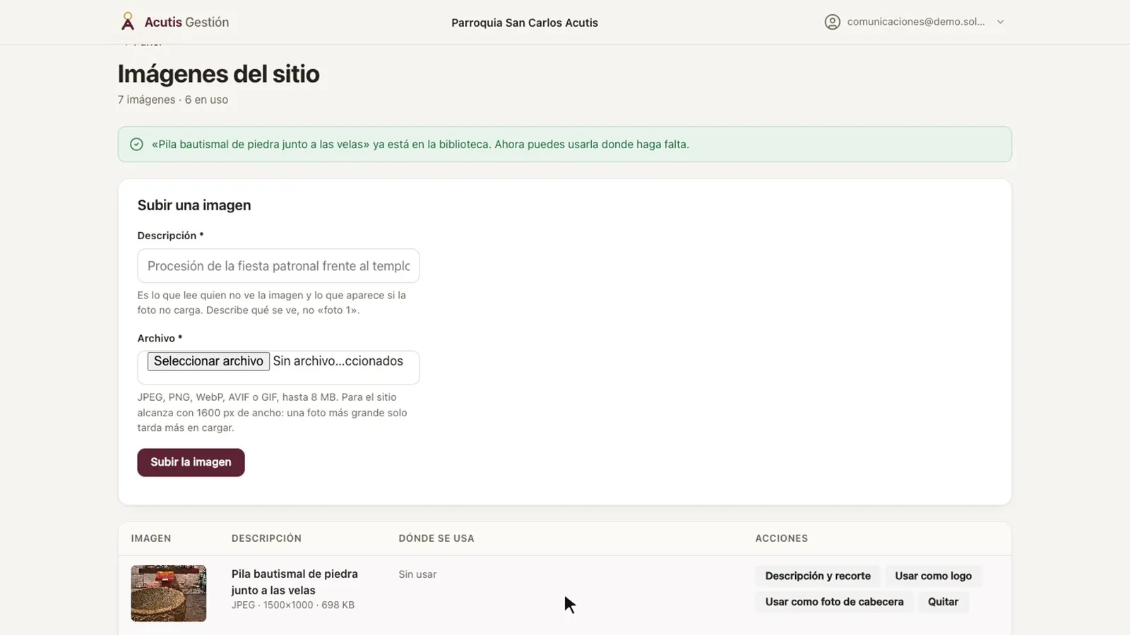
Task: Click the '7 imágenes · 6 en uso' text
Action: [173, 99]
